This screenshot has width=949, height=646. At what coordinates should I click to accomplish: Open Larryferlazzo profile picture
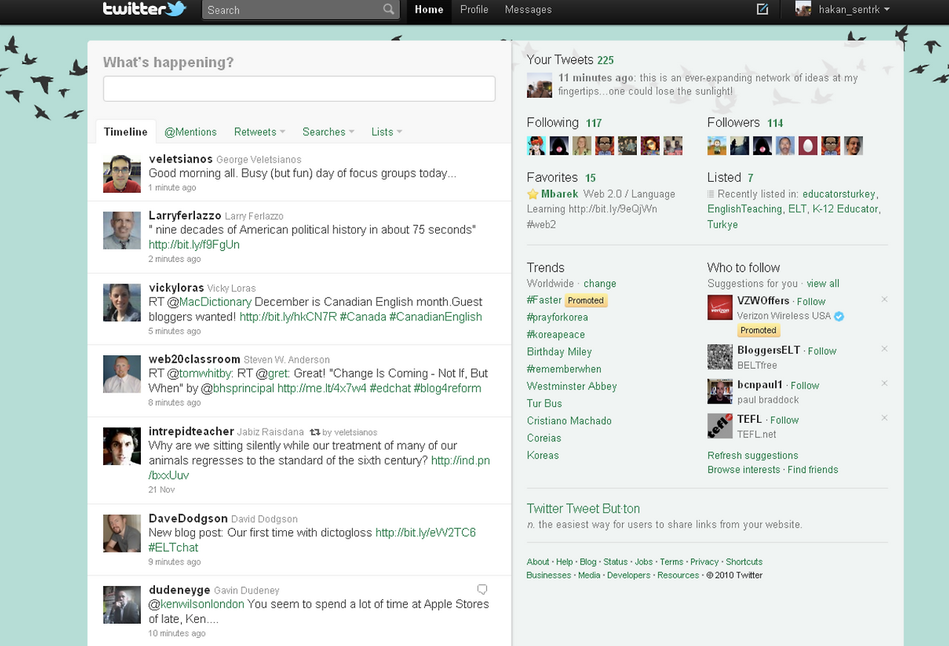(x=122, y=230)
